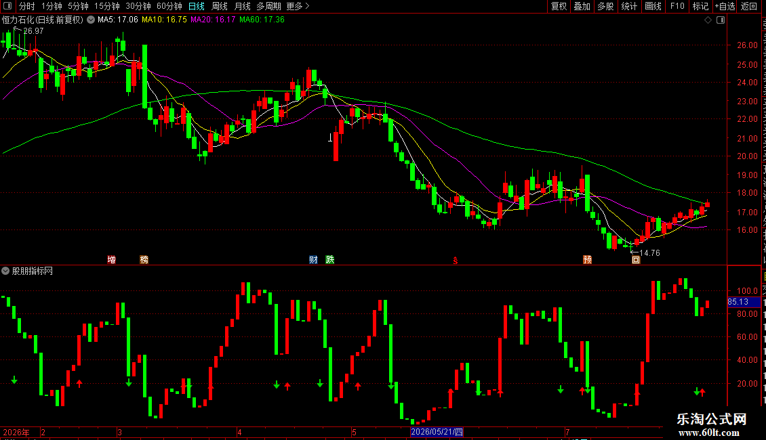Expand the 股朋指标网 indicator dropdown
766x440 pixels.
coord(5,271)
